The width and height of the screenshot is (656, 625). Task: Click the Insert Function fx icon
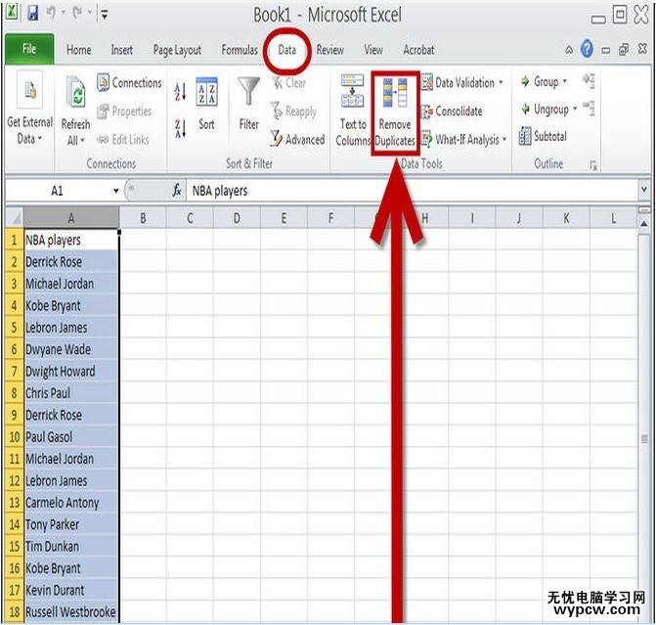click(x=177, y=191)
